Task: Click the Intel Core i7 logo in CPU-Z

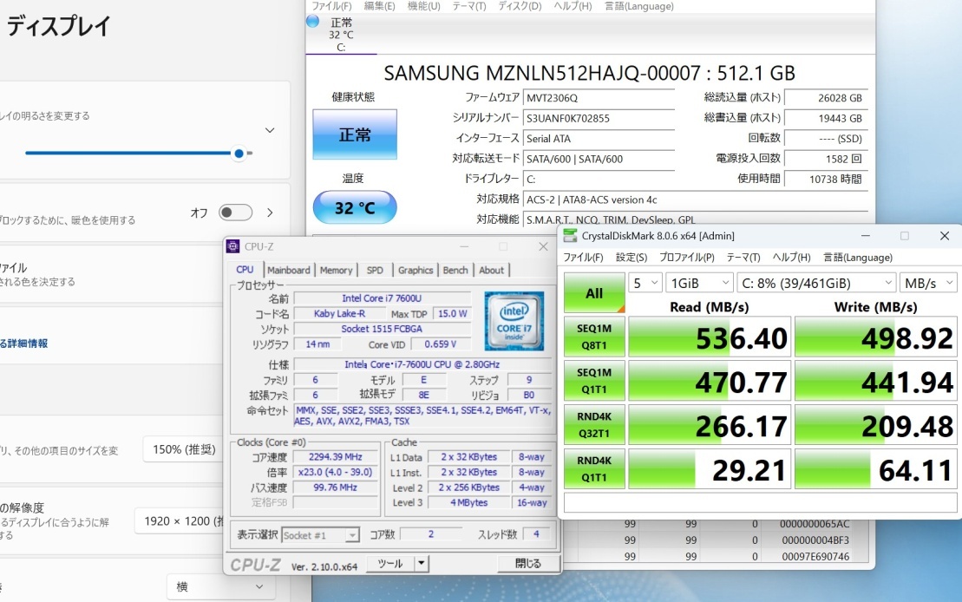Action: point(514,321)
